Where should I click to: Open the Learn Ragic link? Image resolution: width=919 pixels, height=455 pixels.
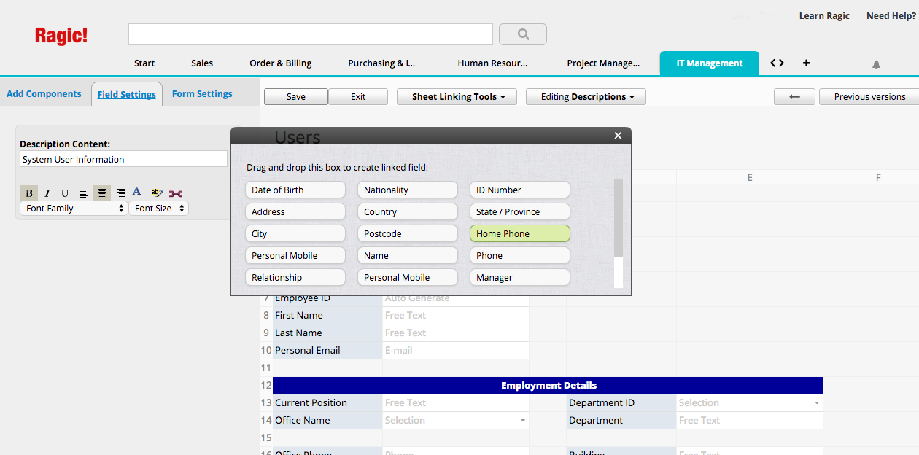point(824,16)
